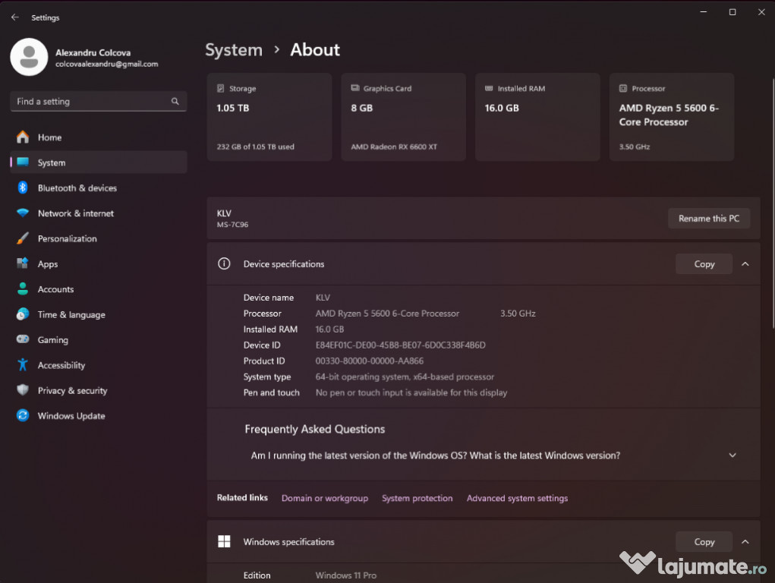Click the MS-7C96 model text
The height and width of the screenshot is (583, 775).
[232, 225]
